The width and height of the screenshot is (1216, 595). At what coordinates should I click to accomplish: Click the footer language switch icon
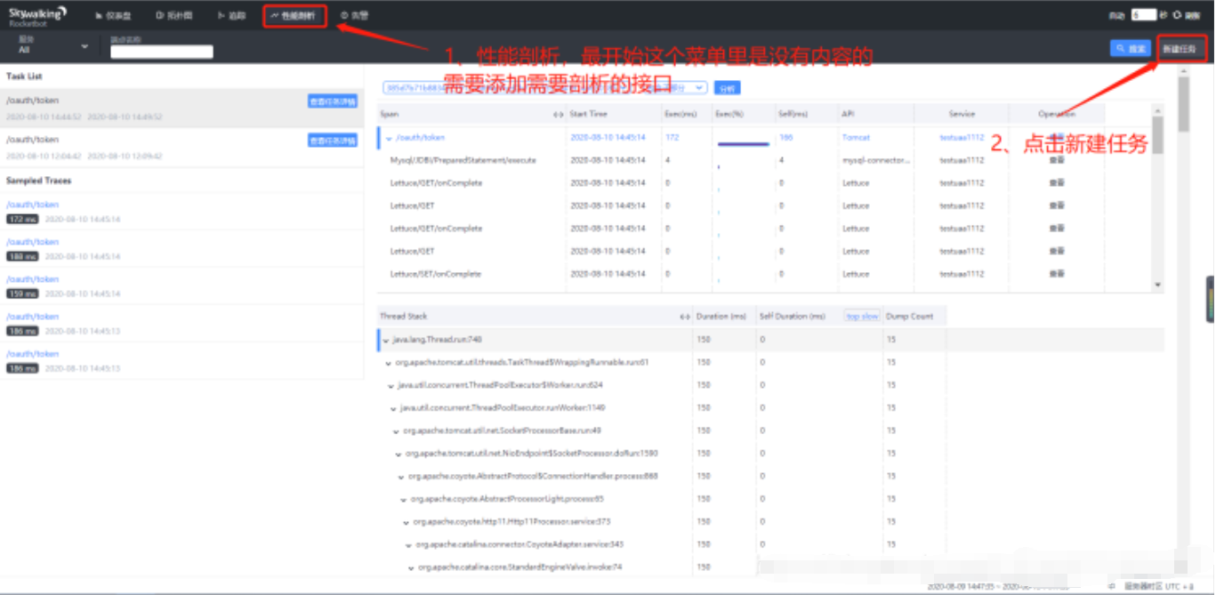click(x=1111, y=586)
